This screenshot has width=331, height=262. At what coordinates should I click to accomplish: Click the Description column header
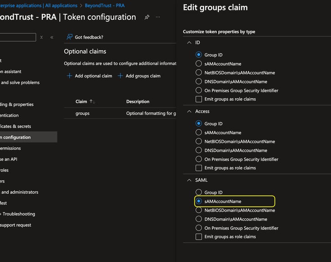pyautogui.click(x=137, y=102)
